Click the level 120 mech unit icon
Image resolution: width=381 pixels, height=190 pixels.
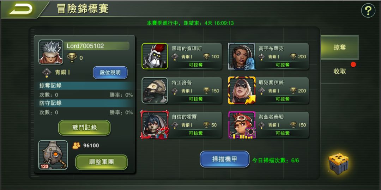coord(53,155)
